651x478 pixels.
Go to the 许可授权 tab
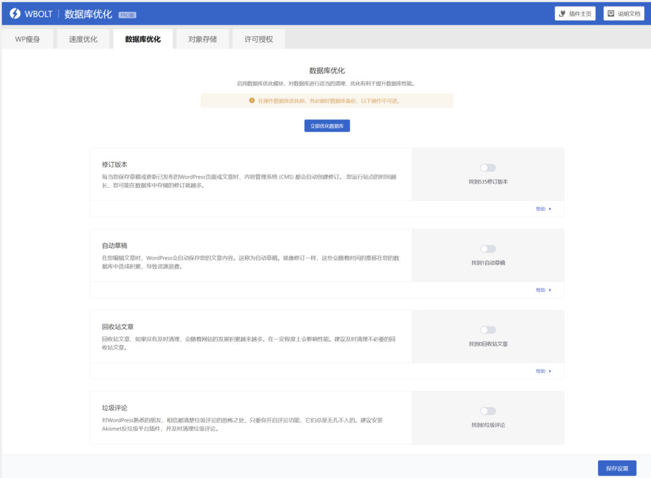coord(259,39)
